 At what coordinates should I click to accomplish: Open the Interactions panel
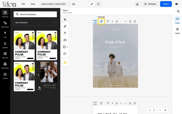(5, 24)
